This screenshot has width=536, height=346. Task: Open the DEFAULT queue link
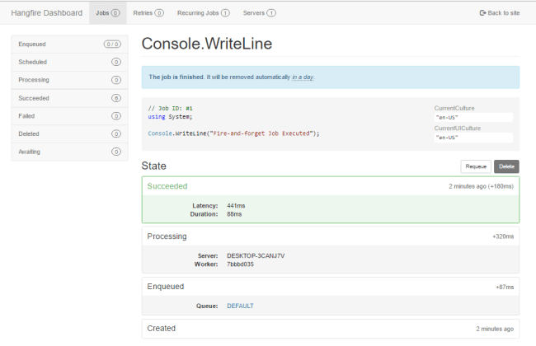(240, 306)
